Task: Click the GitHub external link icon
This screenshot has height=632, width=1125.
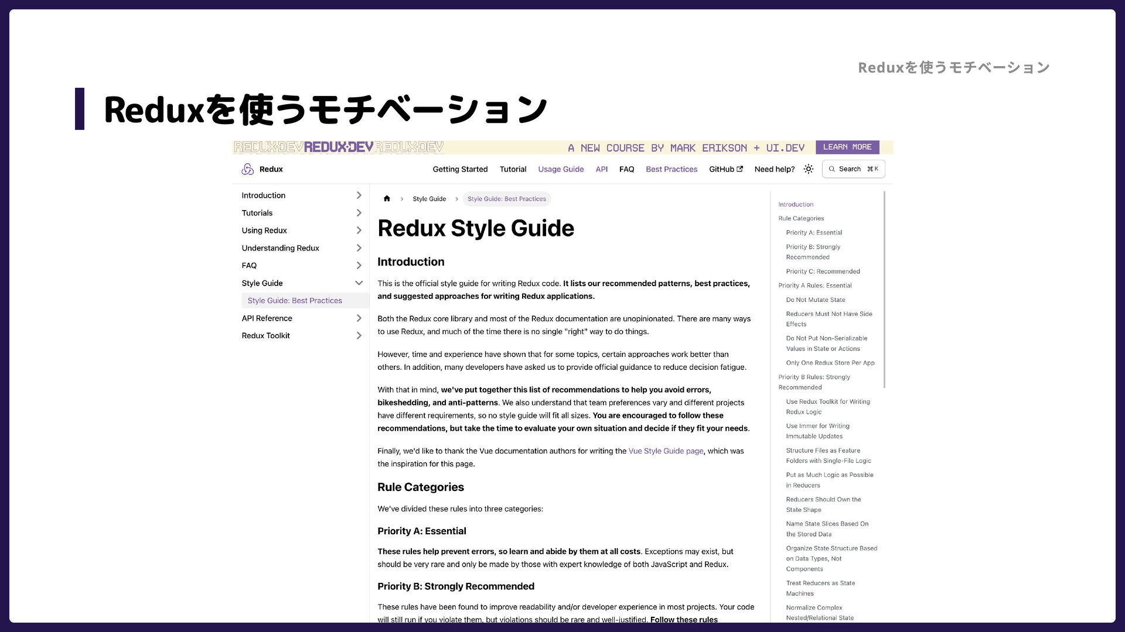Action: coord(740,169)
